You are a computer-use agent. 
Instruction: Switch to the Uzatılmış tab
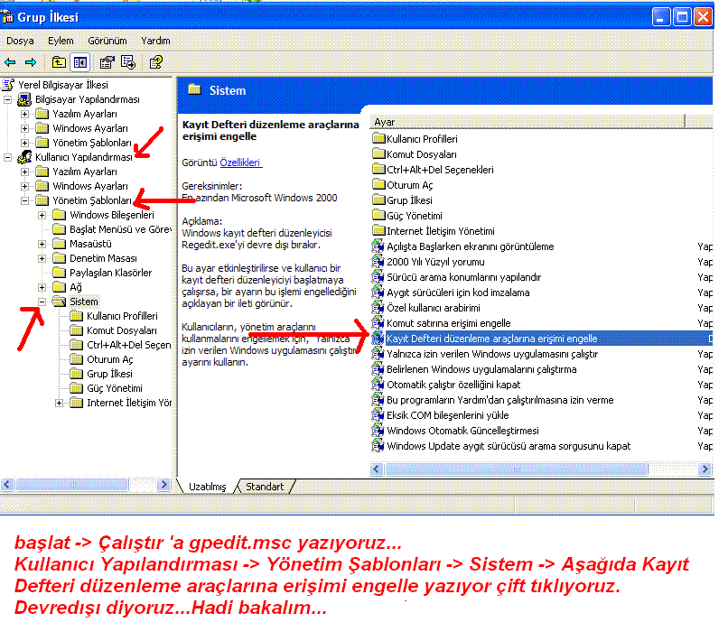[x=207, y=487]
